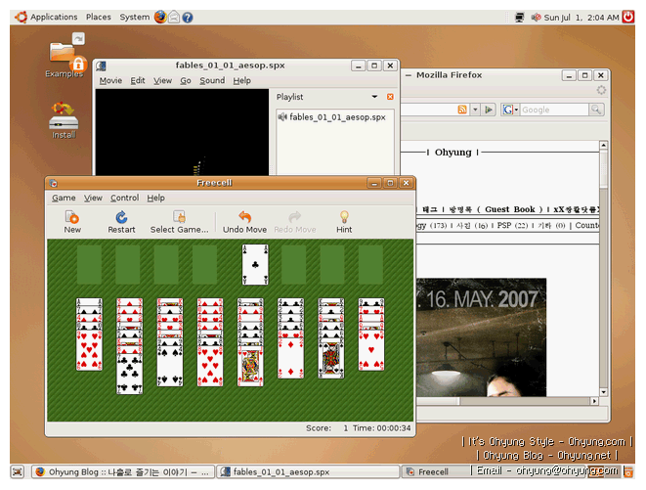Image resolution: width=646 pixels, height=490 pixels.
Task: Restart the current Freecell game
Action: click(x=121, y=222)
